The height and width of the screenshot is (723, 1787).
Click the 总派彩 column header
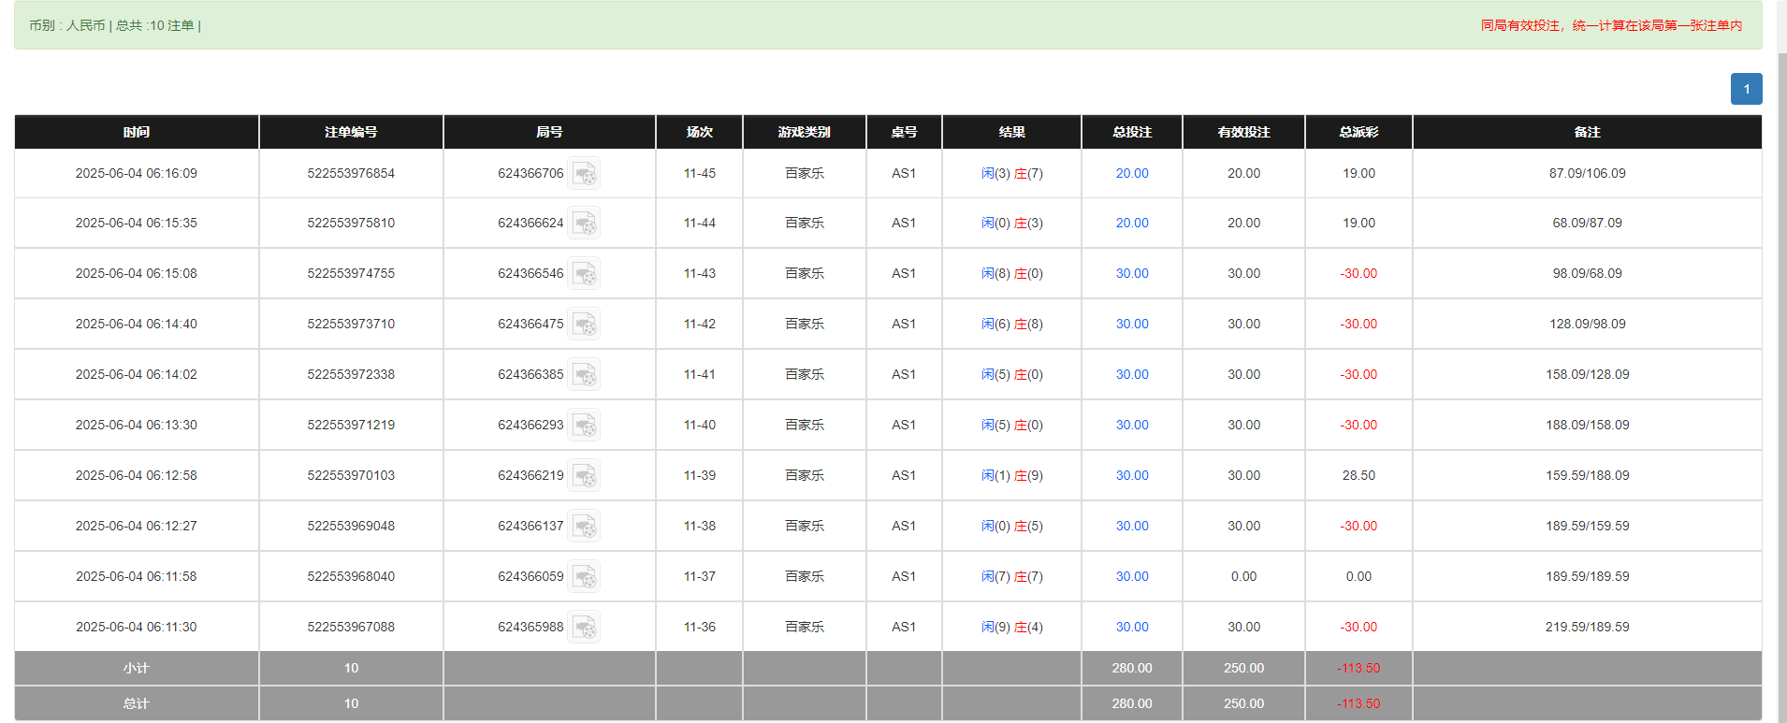pyautogui.click(x=1358, y=132)
